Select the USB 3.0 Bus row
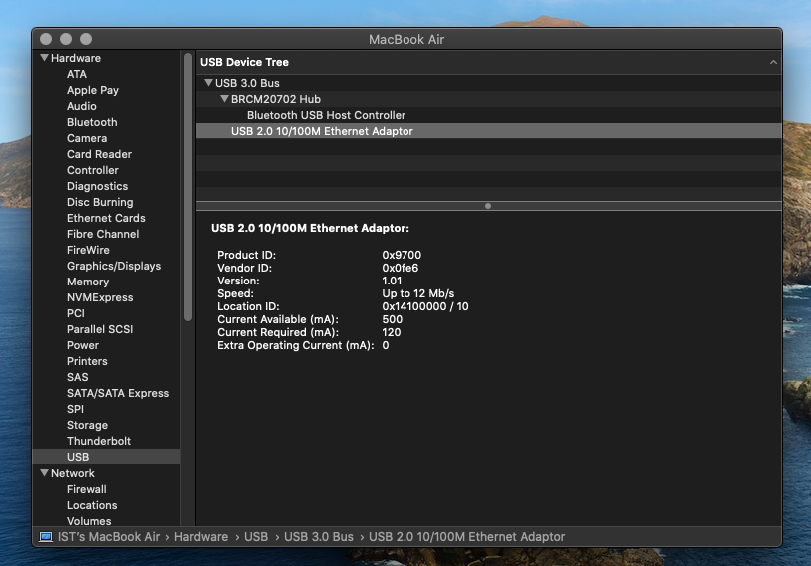This screenshot has height=566, width=811. tap(488, 83)
